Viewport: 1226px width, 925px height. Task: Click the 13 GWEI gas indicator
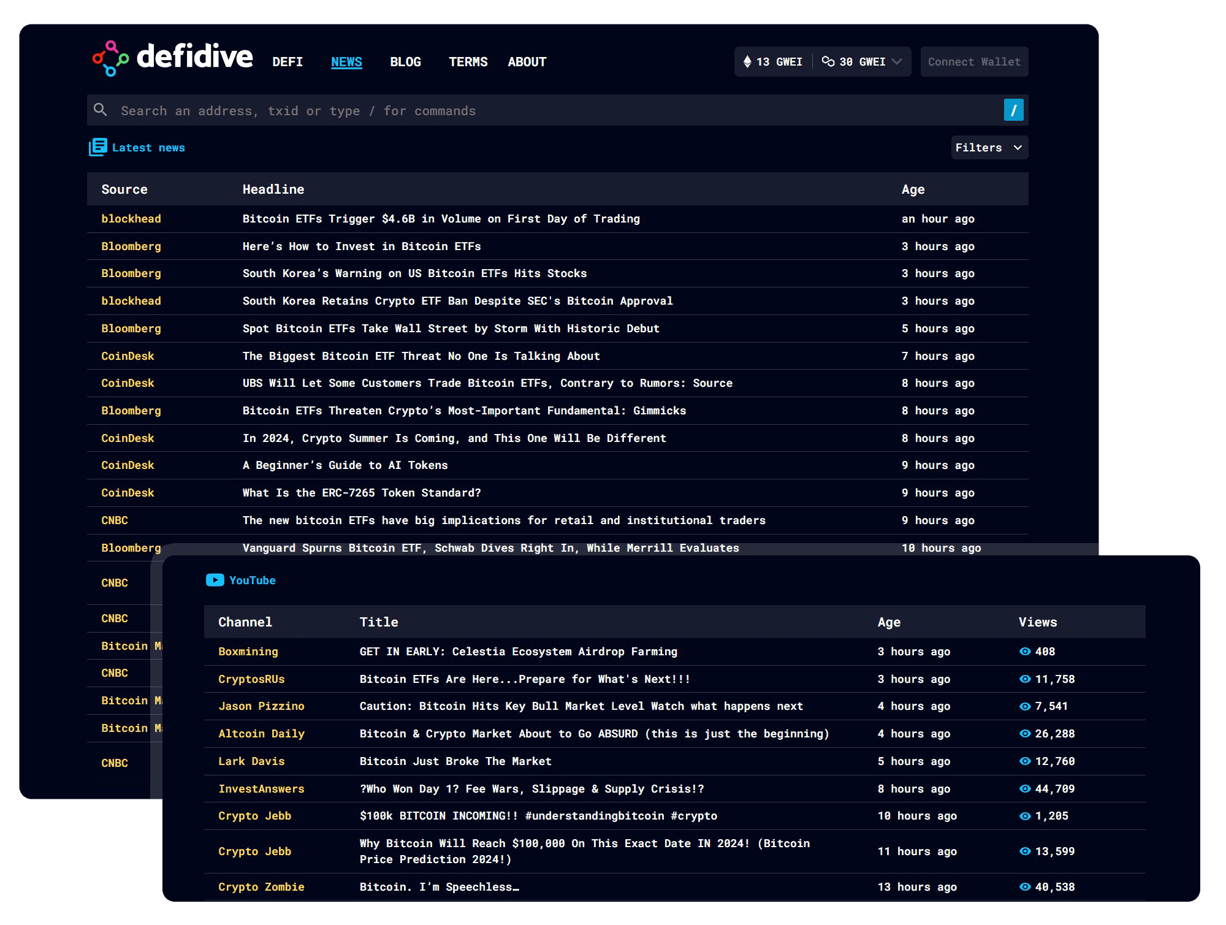pos(773,62)
